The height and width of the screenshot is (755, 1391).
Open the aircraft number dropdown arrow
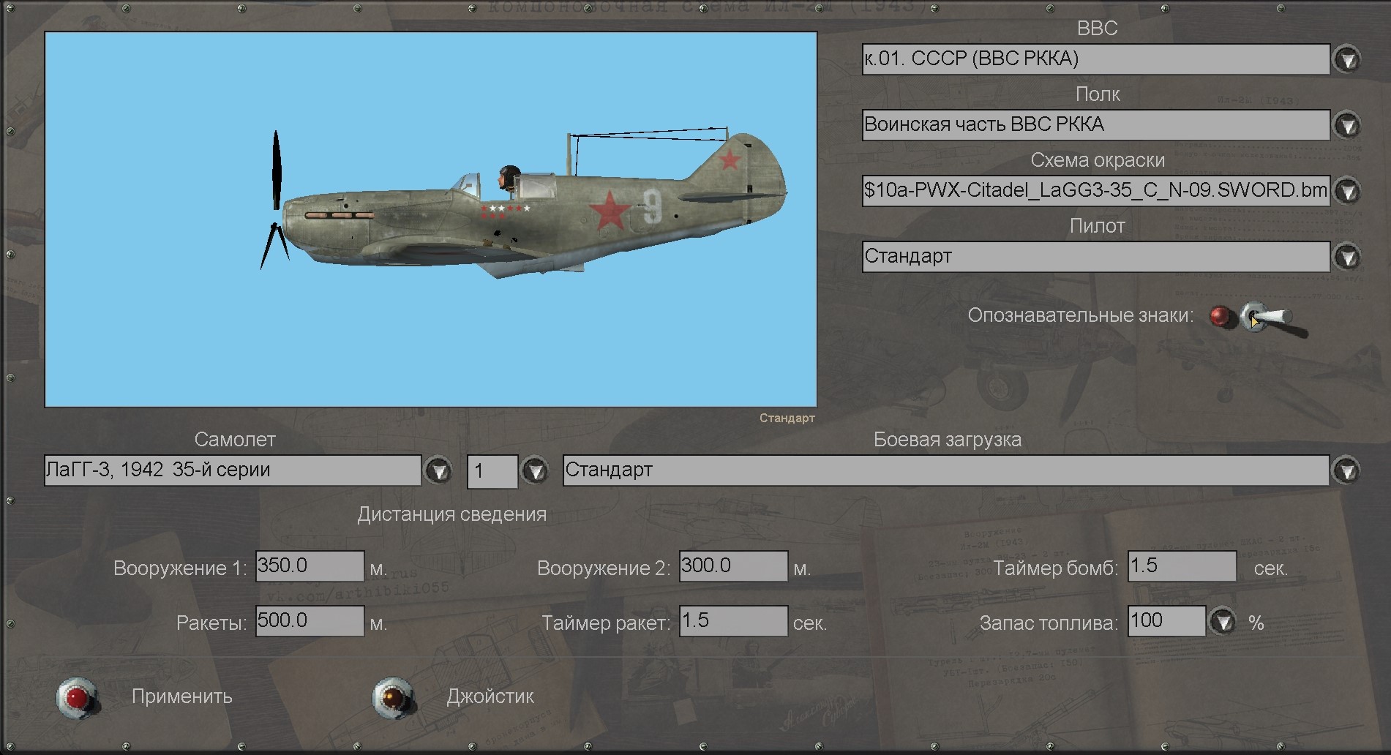click(535, 470)
